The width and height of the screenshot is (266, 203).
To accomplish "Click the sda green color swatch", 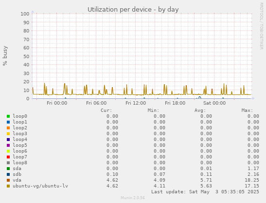I will click(8, 169).
